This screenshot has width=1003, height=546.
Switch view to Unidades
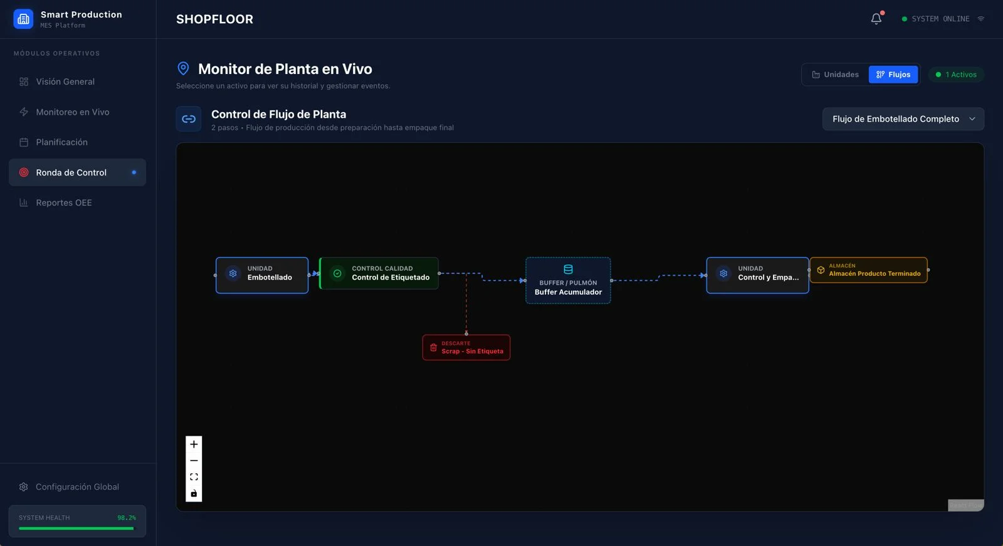835,75
